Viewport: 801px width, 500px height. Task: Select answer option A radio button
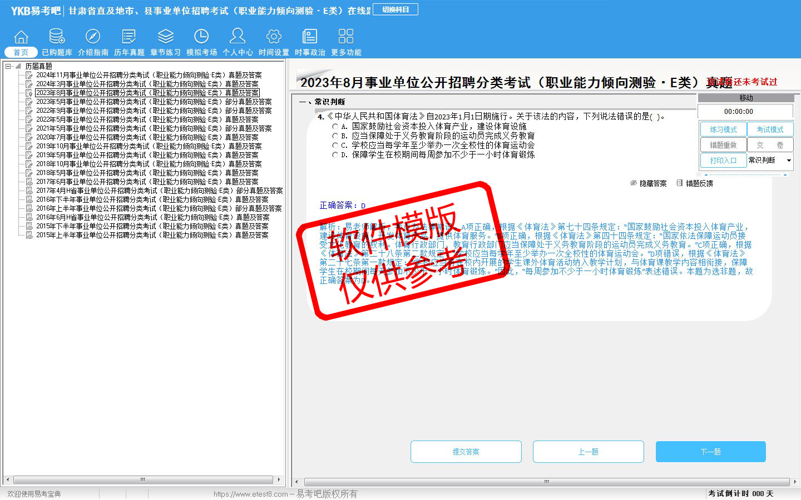[335, 127]
